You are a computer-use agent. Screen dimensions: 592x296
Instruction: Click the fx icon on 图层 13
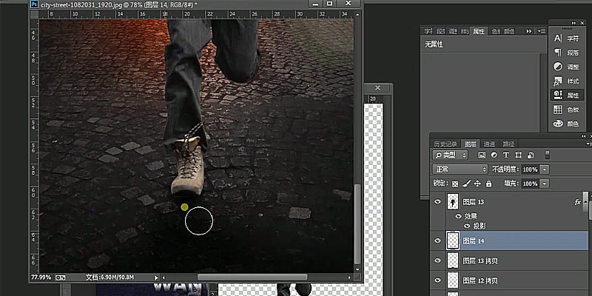[x=577, y=202]
